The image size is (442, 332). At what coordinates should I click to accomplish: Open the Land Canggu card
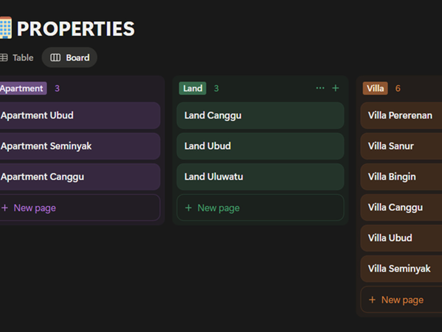[260, 116]
